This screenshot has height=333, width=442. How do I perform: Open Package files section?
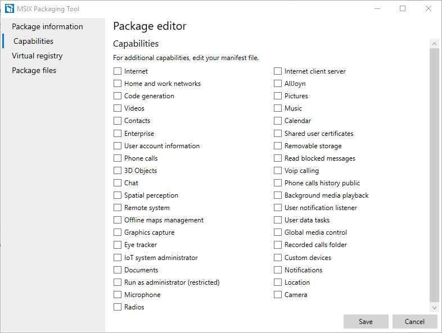(34, 70)
